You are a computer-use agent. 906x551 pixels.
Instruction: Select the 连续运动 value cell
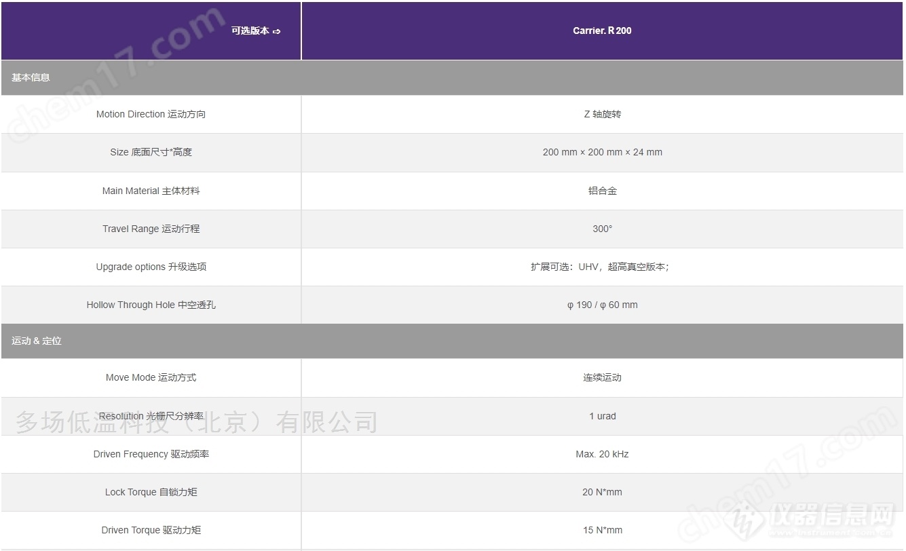click(x=602, y=377)
